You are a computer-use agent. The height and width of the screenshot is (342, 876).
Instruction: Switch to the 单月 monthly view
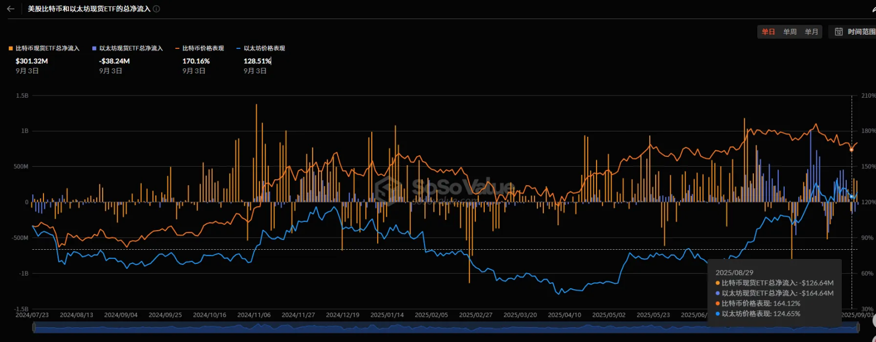(x=811, y=32)
